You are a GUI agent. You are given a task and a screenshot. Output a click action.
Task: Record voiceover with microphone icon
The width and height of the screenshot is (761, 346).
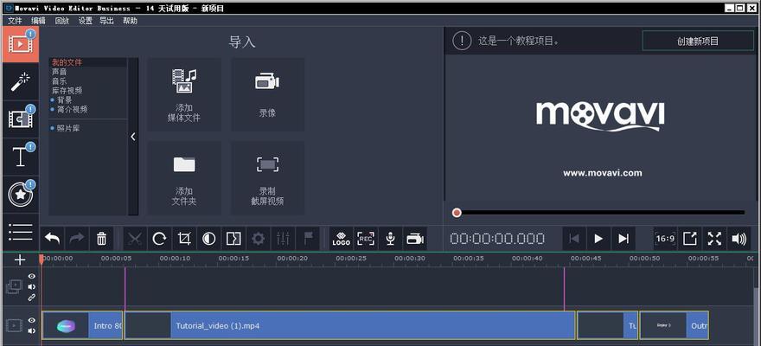pyautogui.click(x=391, y=238)
